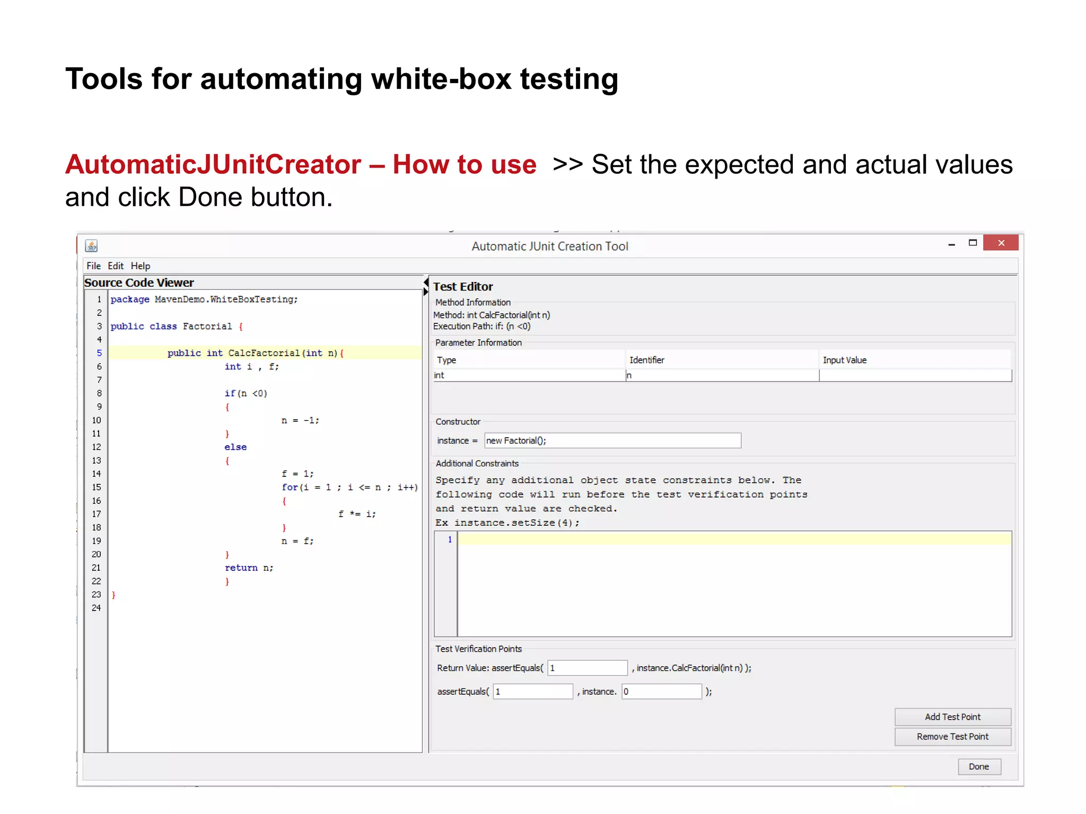Click the Java app icon in title bar
This screenshot has width=1086, height=814.
[92, 245]
